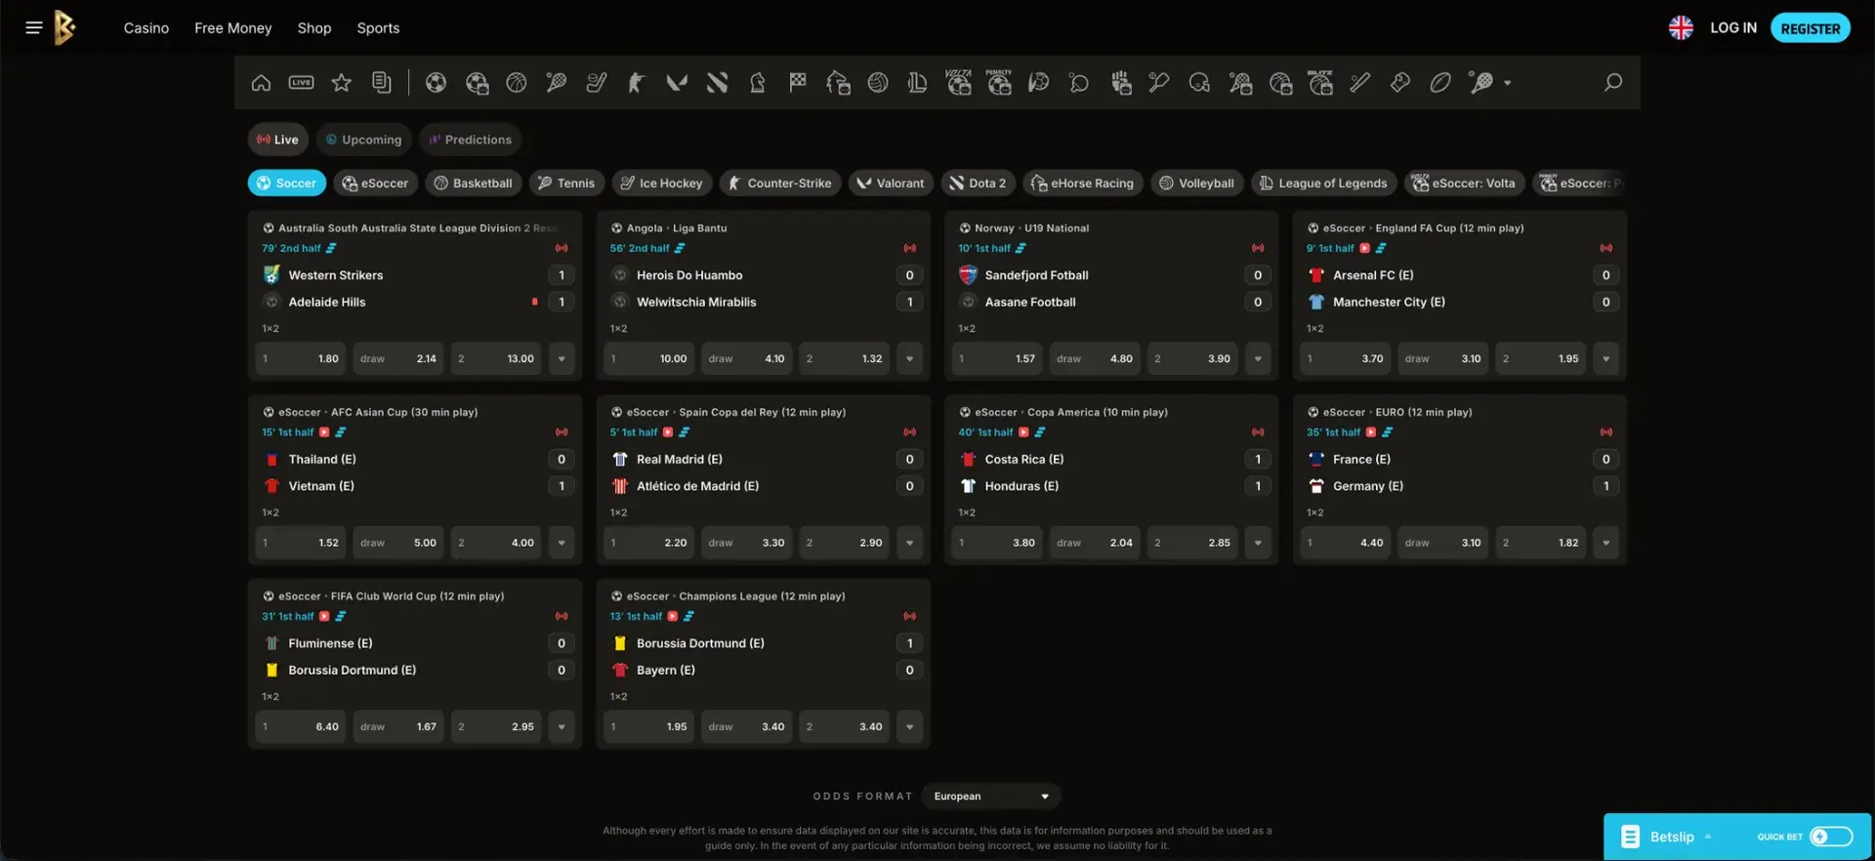Select the tennis racket icon in the sports bar

(557, 83)
